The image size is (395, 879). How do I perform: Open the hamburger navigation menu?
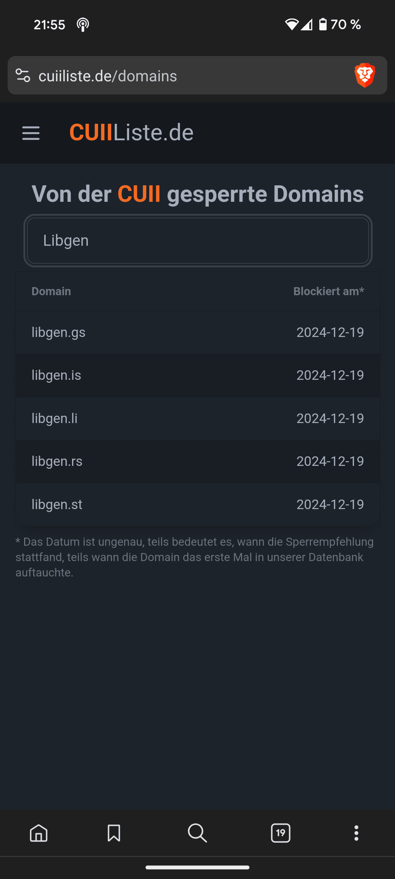click(x=31, y=133)
